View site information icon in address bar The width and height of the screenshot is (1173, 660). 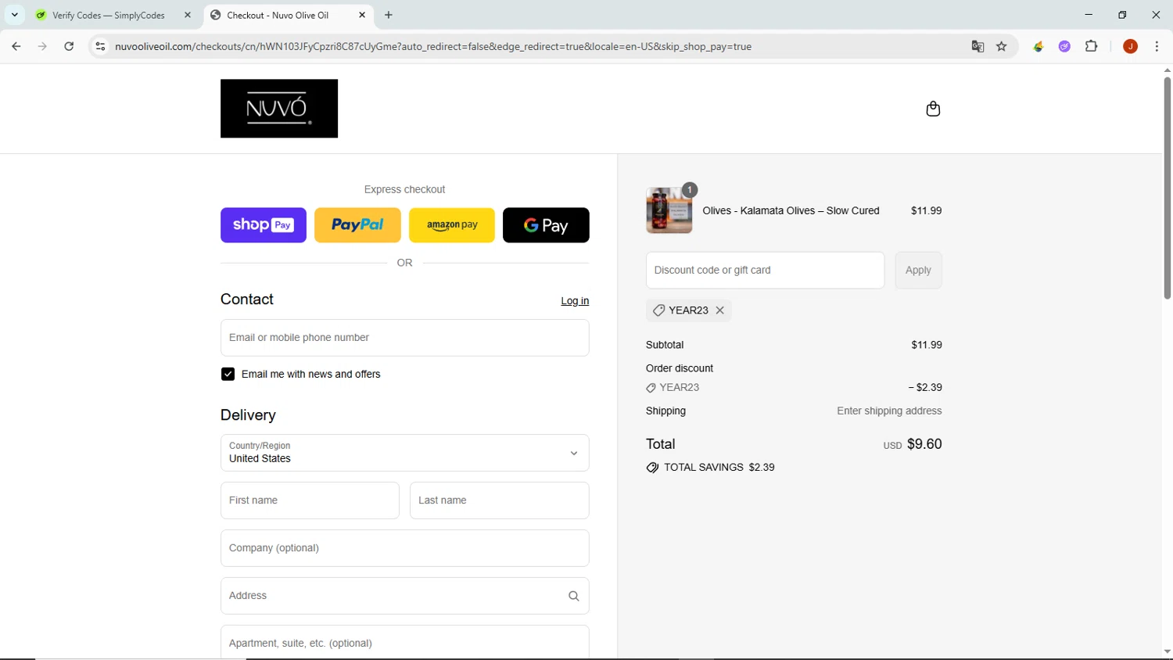coord(100,46)
